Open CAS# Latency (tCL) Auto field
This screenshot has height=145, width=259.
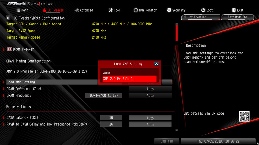150,118
